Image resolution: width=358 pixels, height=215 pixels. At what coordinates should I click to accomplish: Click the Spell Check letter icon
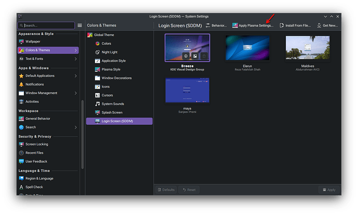pyautogui.click(x=21, y=187)
